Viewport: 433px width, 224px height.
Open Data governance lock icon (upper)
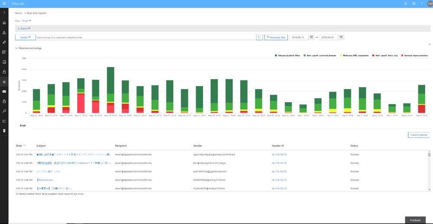coord(4,72)
